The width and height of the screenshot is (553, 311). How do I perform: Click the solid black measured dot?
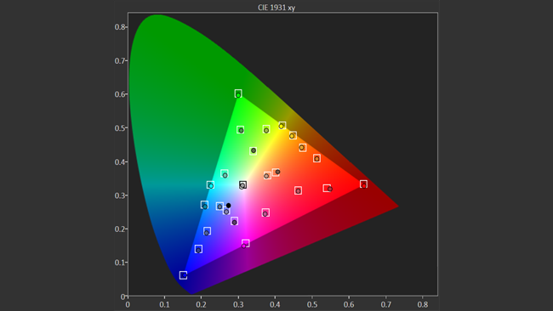tap(229, 206)
